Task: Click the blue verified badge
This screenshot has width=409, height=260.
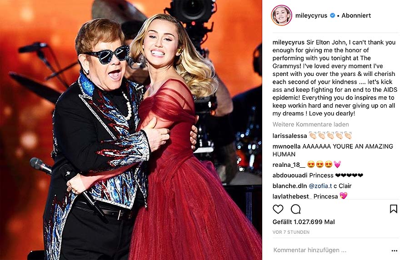Action: point(333,15)
